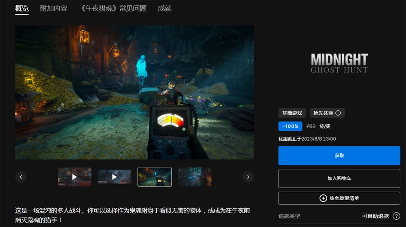Play the first trailer thumbnail
This screenshot has width=406, height=227.
(75, 177)
